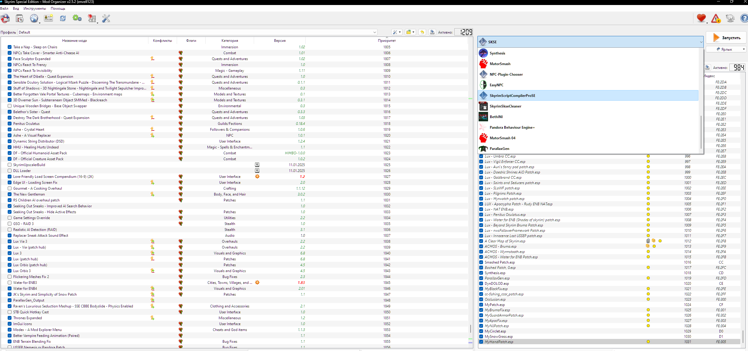
Task: Click the conflict icon for Lux Via 3
Action: pos(152,241)
